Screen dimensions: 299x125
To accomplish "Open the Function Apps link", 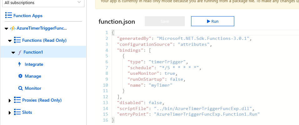I will 28,16.
